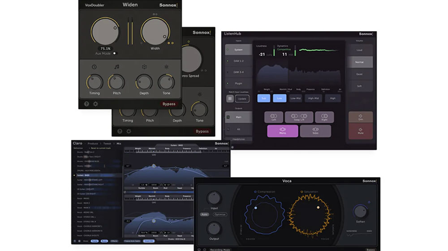
Task: Click the Soften knob in Voca
Action: 360,212
